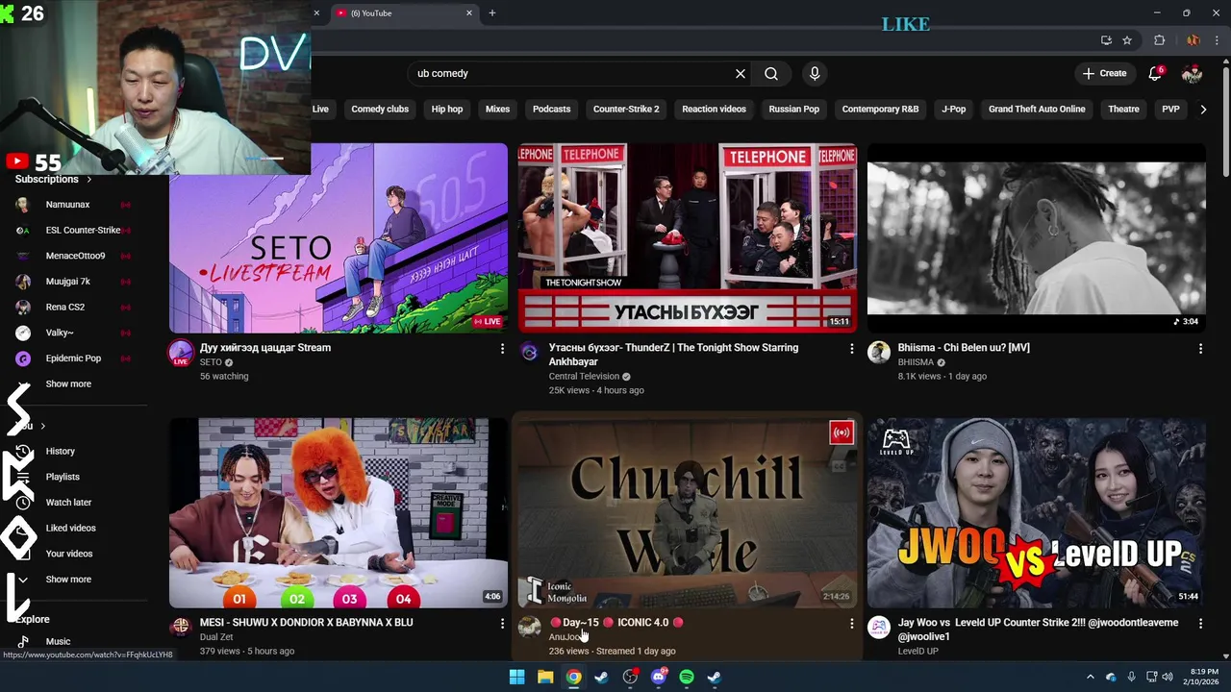Open Your videos in sidebar

coord(69,555)
